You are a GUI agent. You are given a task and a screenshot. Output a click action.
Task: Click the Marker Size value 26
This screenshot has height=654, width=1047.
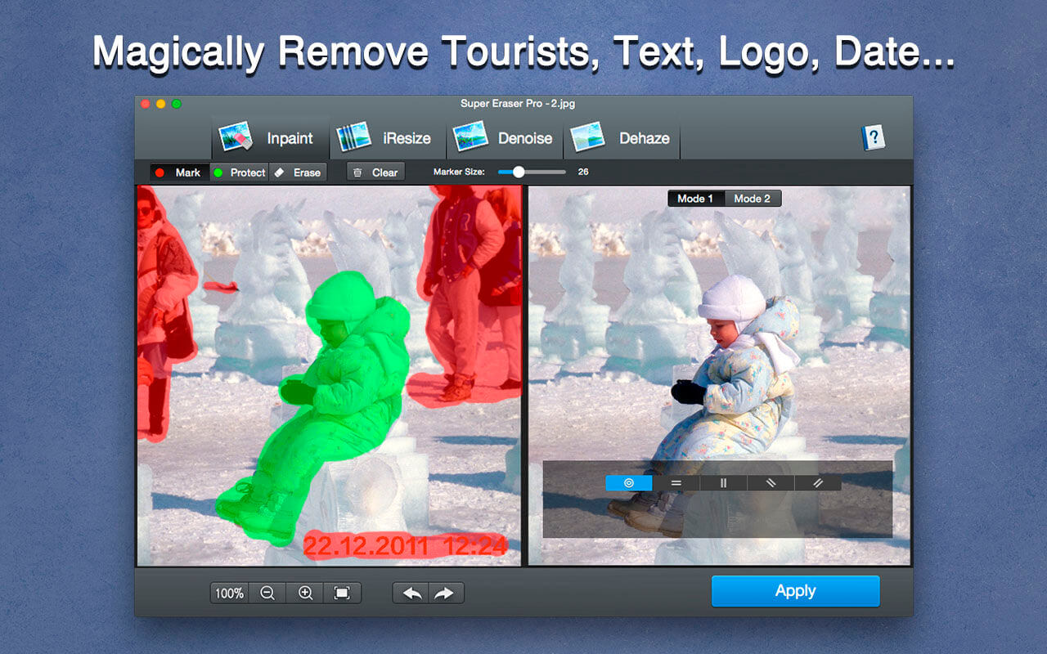[x=583, y=172]
